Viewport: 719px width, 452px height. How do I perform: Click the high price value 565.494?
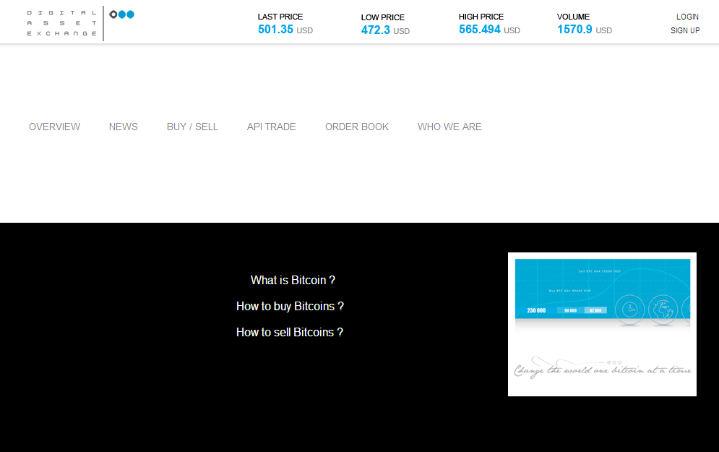[480, 30]
